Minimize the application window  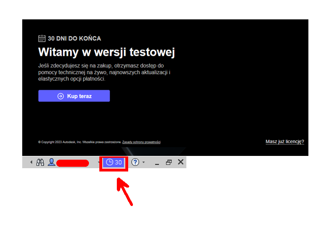coord(157,163)
